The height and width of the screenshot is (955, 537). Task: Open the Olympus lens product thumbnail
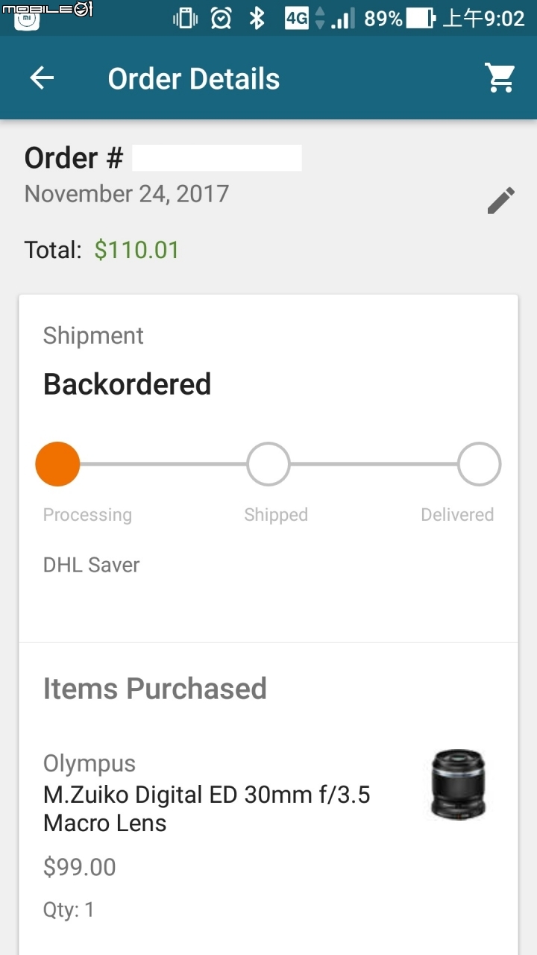457,784
